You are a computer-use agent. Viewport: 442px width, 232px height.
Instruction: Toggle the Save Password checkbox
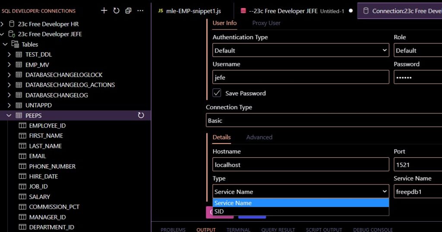[217, 93]
